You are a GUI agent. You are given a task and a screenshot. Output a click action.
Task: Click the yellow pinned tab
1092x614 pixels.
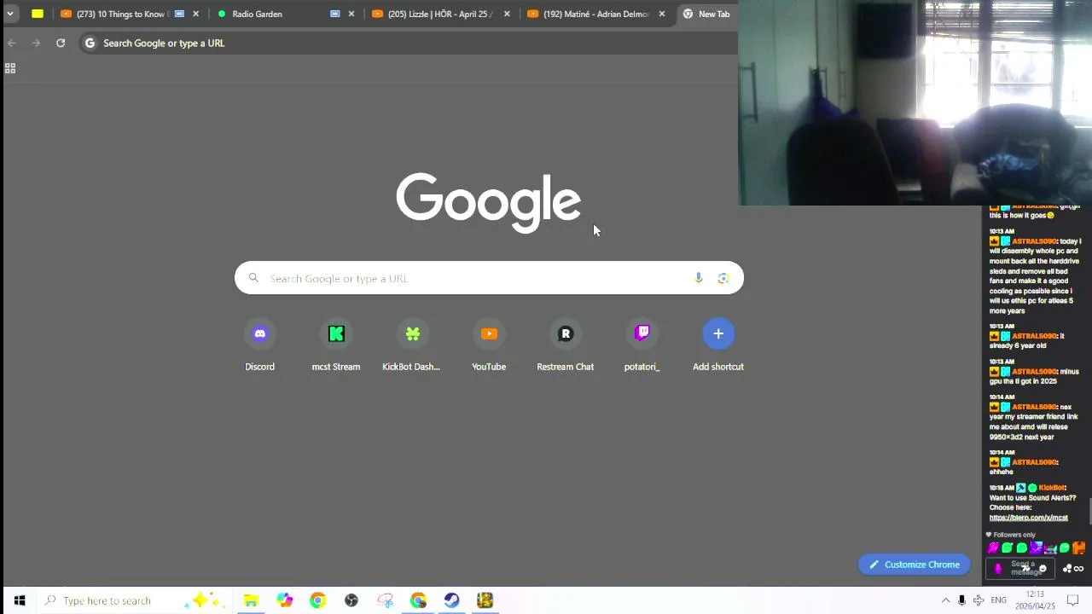pos(38,14)
